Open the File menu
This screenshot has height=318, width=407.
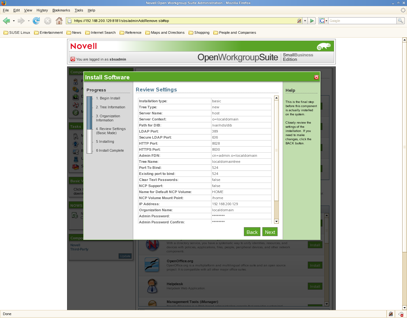pyautogui.click(x=6, y=10)
